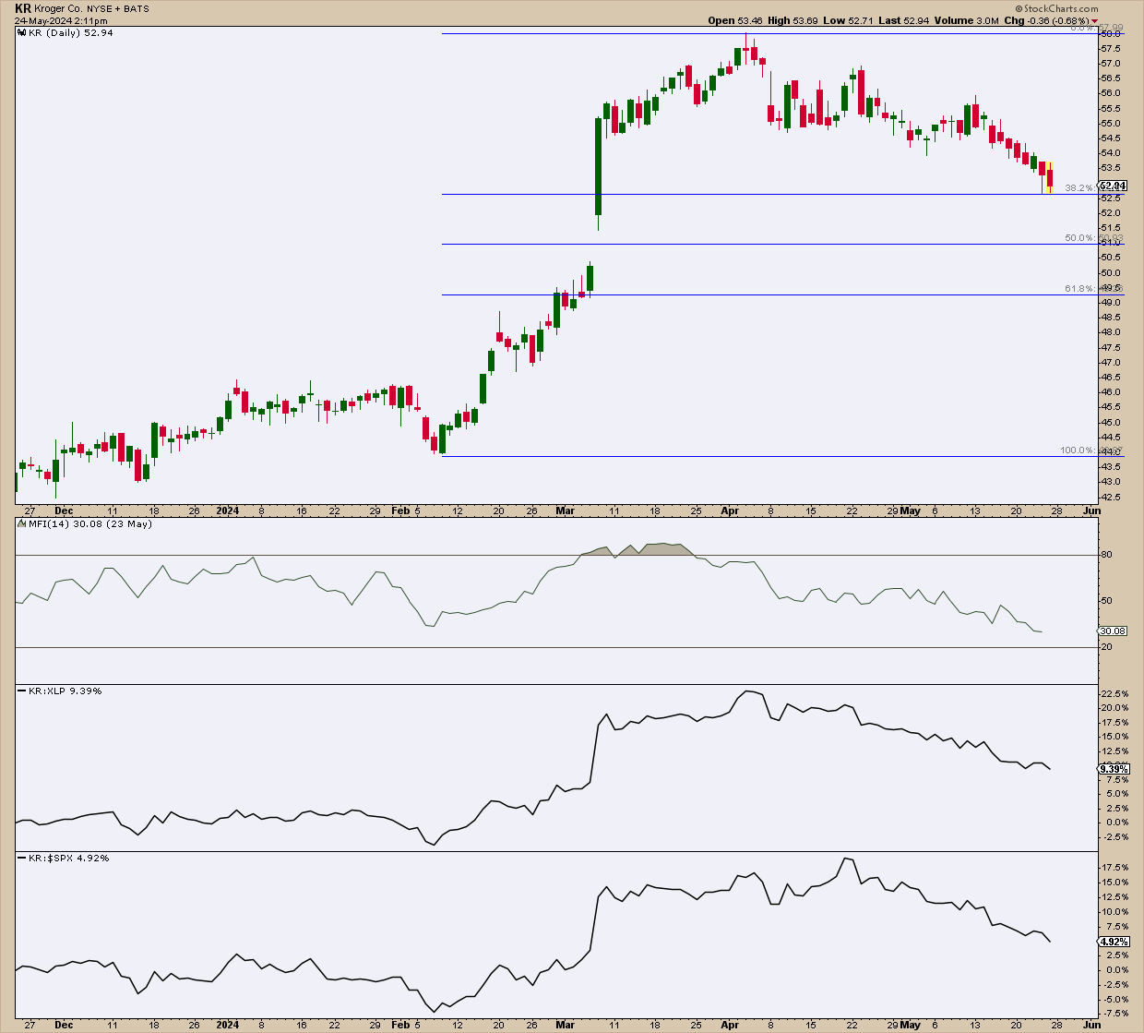1144x1033 pixels.
Task: Click the 2024 label on price axis
Action: (x=227, y=510)
